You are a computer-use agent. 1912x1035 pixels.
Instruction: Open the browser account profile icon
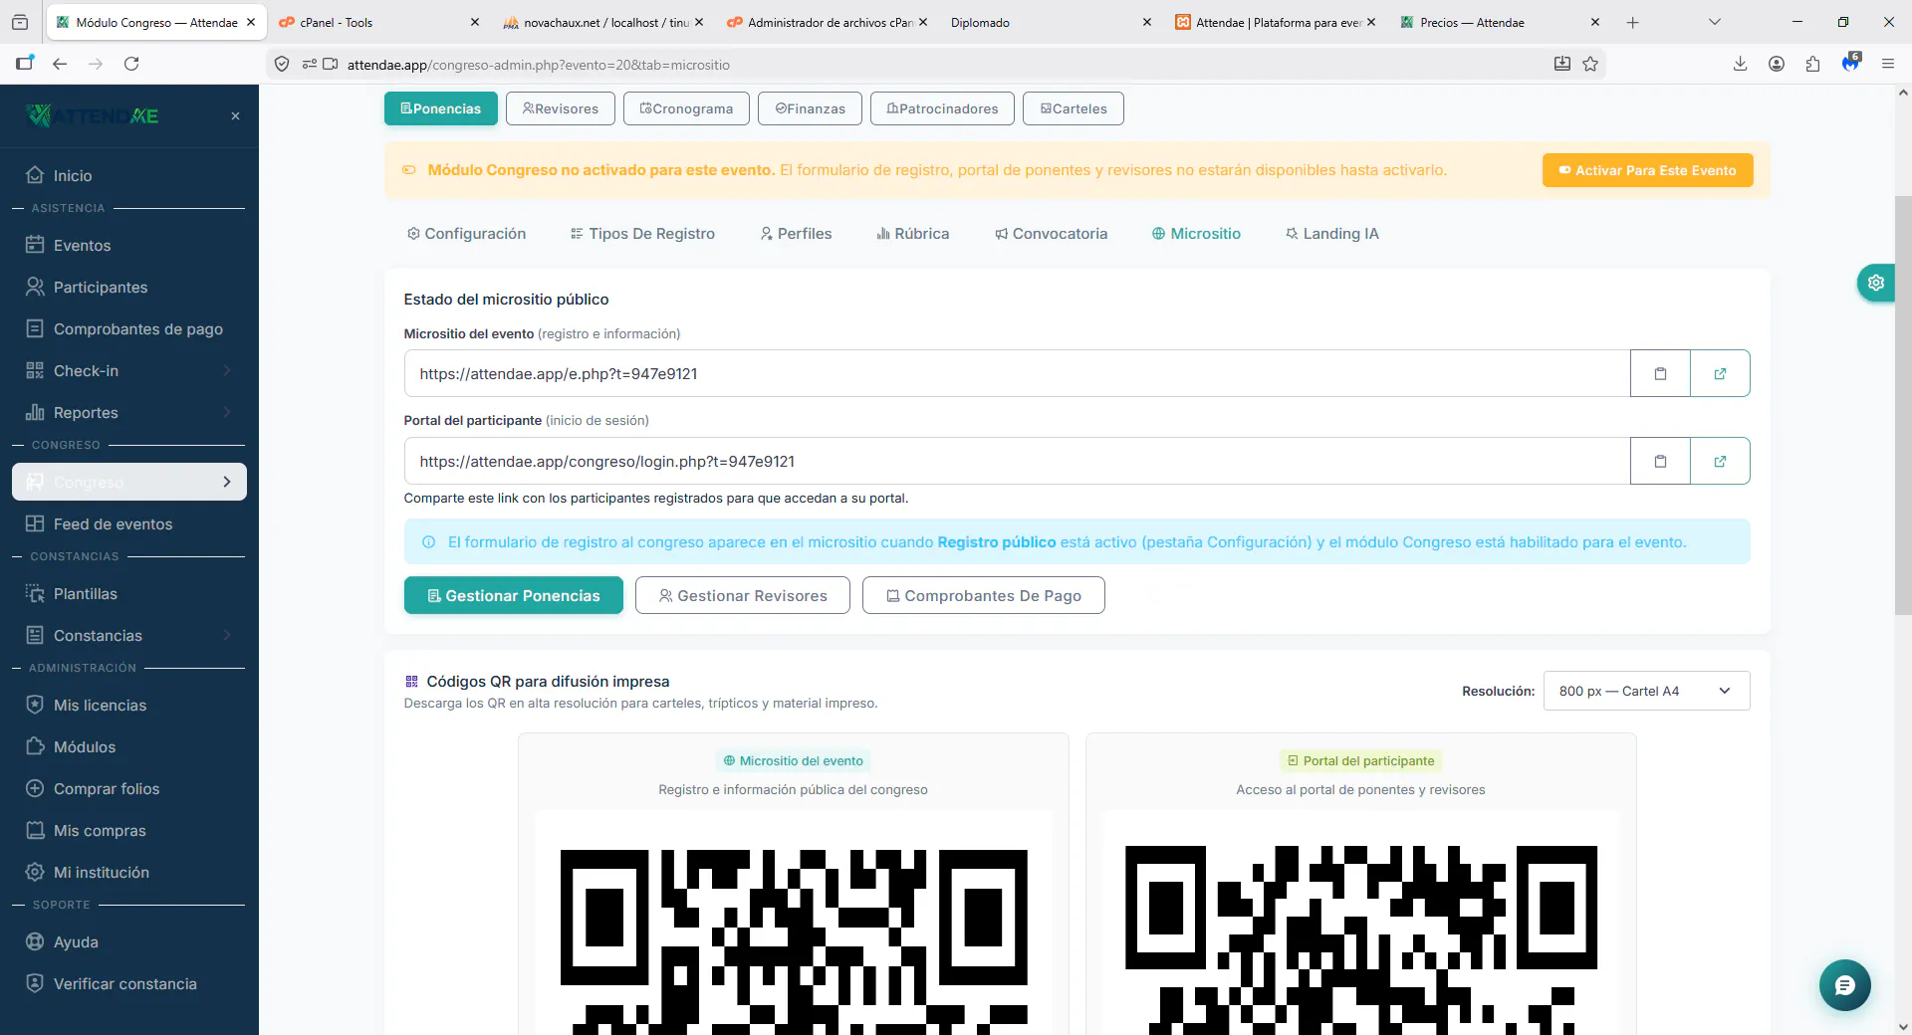click(x=1776, y=64)
